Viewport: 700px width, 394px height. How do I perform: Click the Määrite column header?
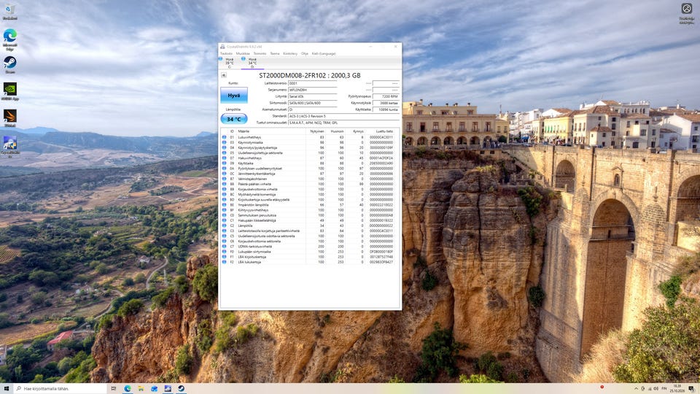pos(244,131)
